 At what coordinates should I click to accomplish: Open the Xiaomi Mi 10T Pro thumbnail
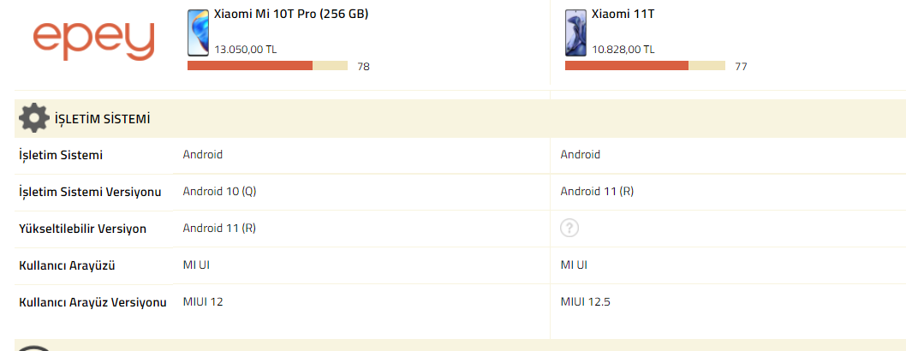coord(198,33)
